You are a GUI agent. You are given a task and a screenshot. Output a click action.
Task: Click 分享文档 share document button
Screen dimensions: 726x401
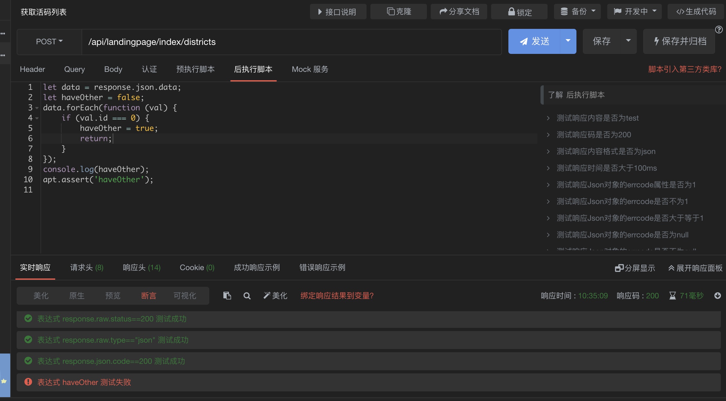coord(459,12)
